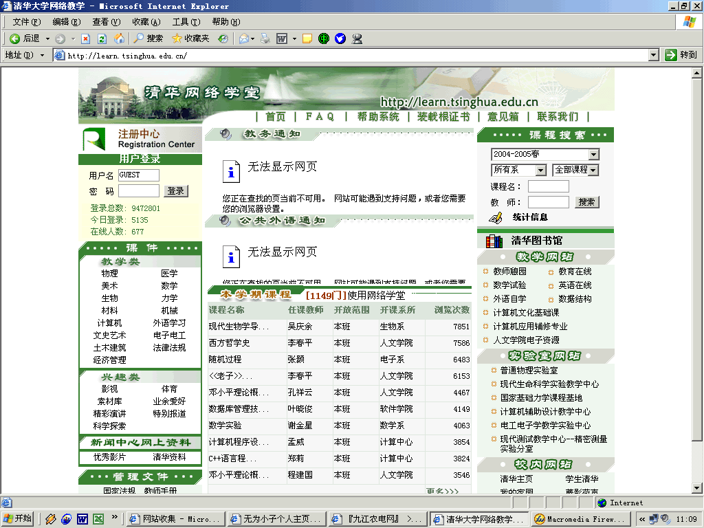Click the Edit with Word icon

pos(282,39)
